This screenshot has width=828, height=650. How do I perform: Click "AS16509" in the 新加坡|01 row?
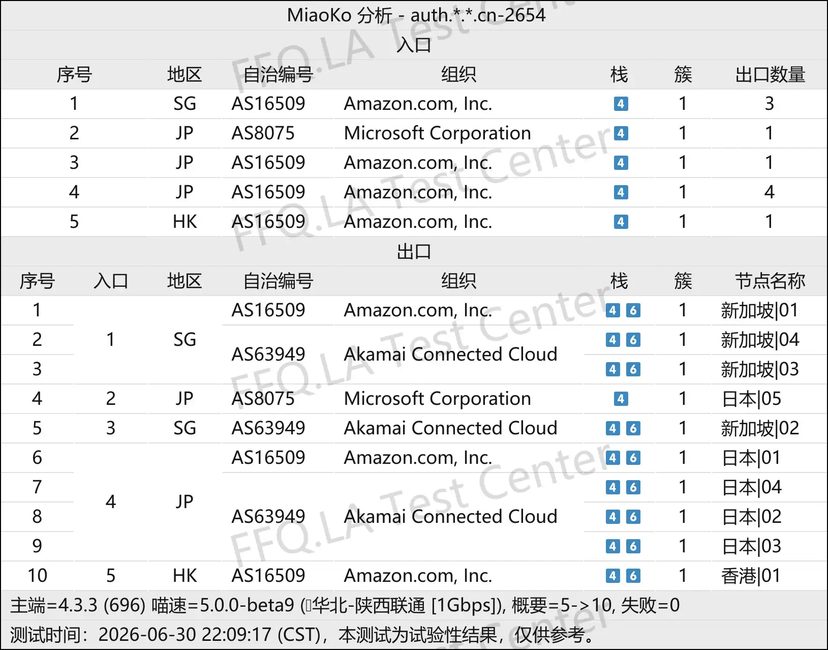point(268,310)
